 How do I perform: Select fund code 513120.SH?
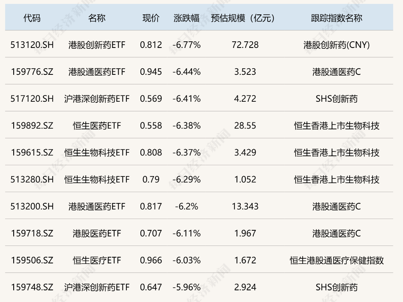pyautogui.click(x=32, y=45)
